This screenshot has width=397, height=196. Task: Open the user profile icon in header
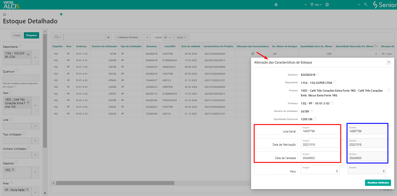[327, 5]
